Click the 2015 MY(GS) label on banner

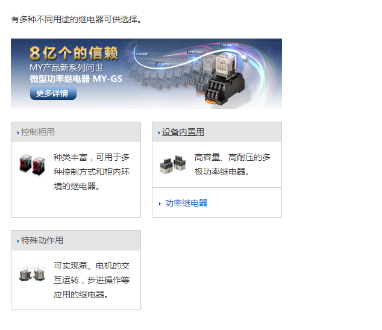point(230,45)
